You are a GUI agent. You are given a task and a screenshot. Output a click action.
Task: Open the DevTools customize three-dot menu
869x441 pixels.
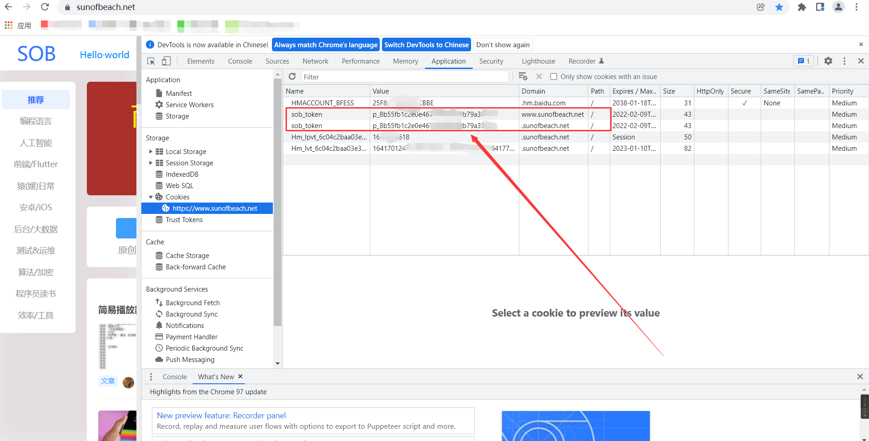[x=844, y=61]
